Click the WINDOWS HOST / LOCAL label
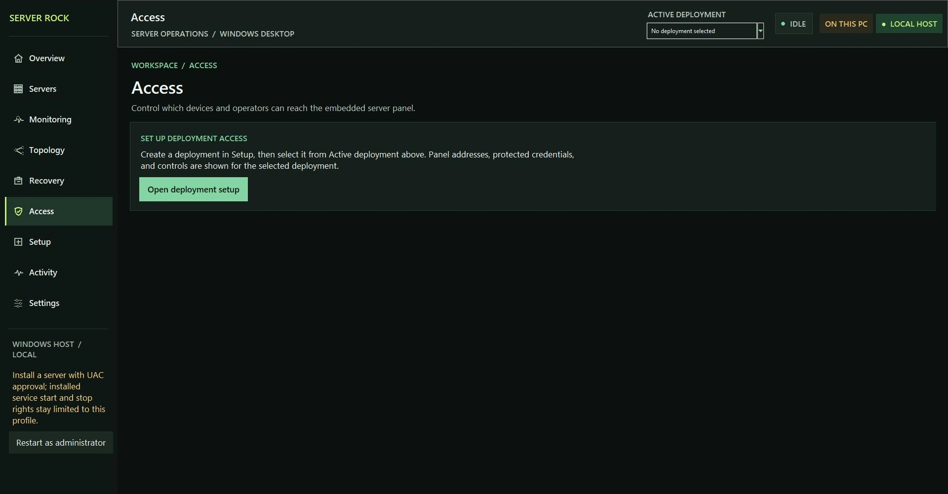Viewport: 948px width, 494px height. (47, 349)
